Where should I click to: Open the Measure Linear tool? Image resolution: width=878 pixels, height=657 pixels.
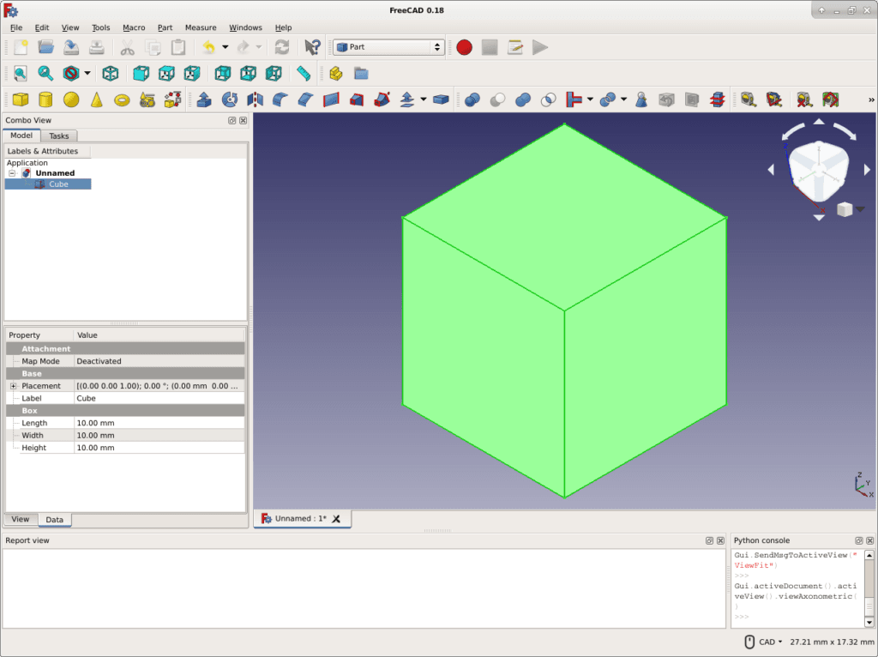pyautogui.click(x=747, y=99)
